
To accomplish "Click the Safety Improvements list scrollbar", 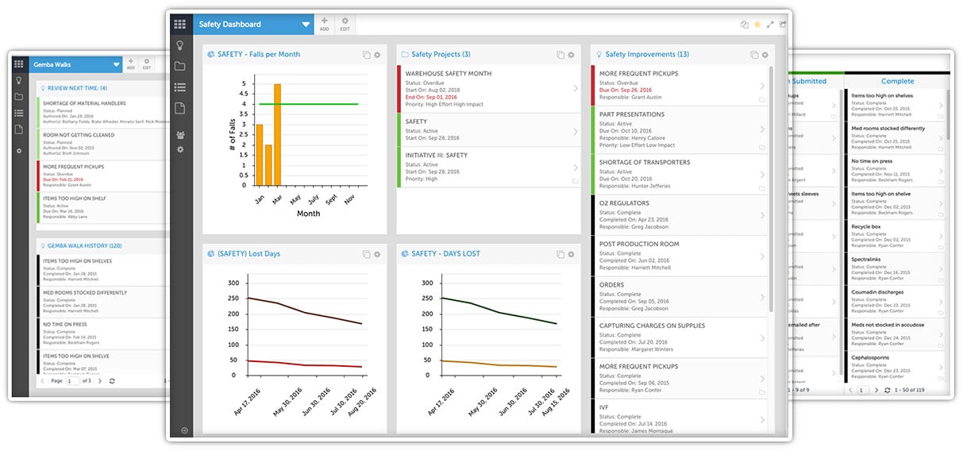I will click(x=770, y=189).
